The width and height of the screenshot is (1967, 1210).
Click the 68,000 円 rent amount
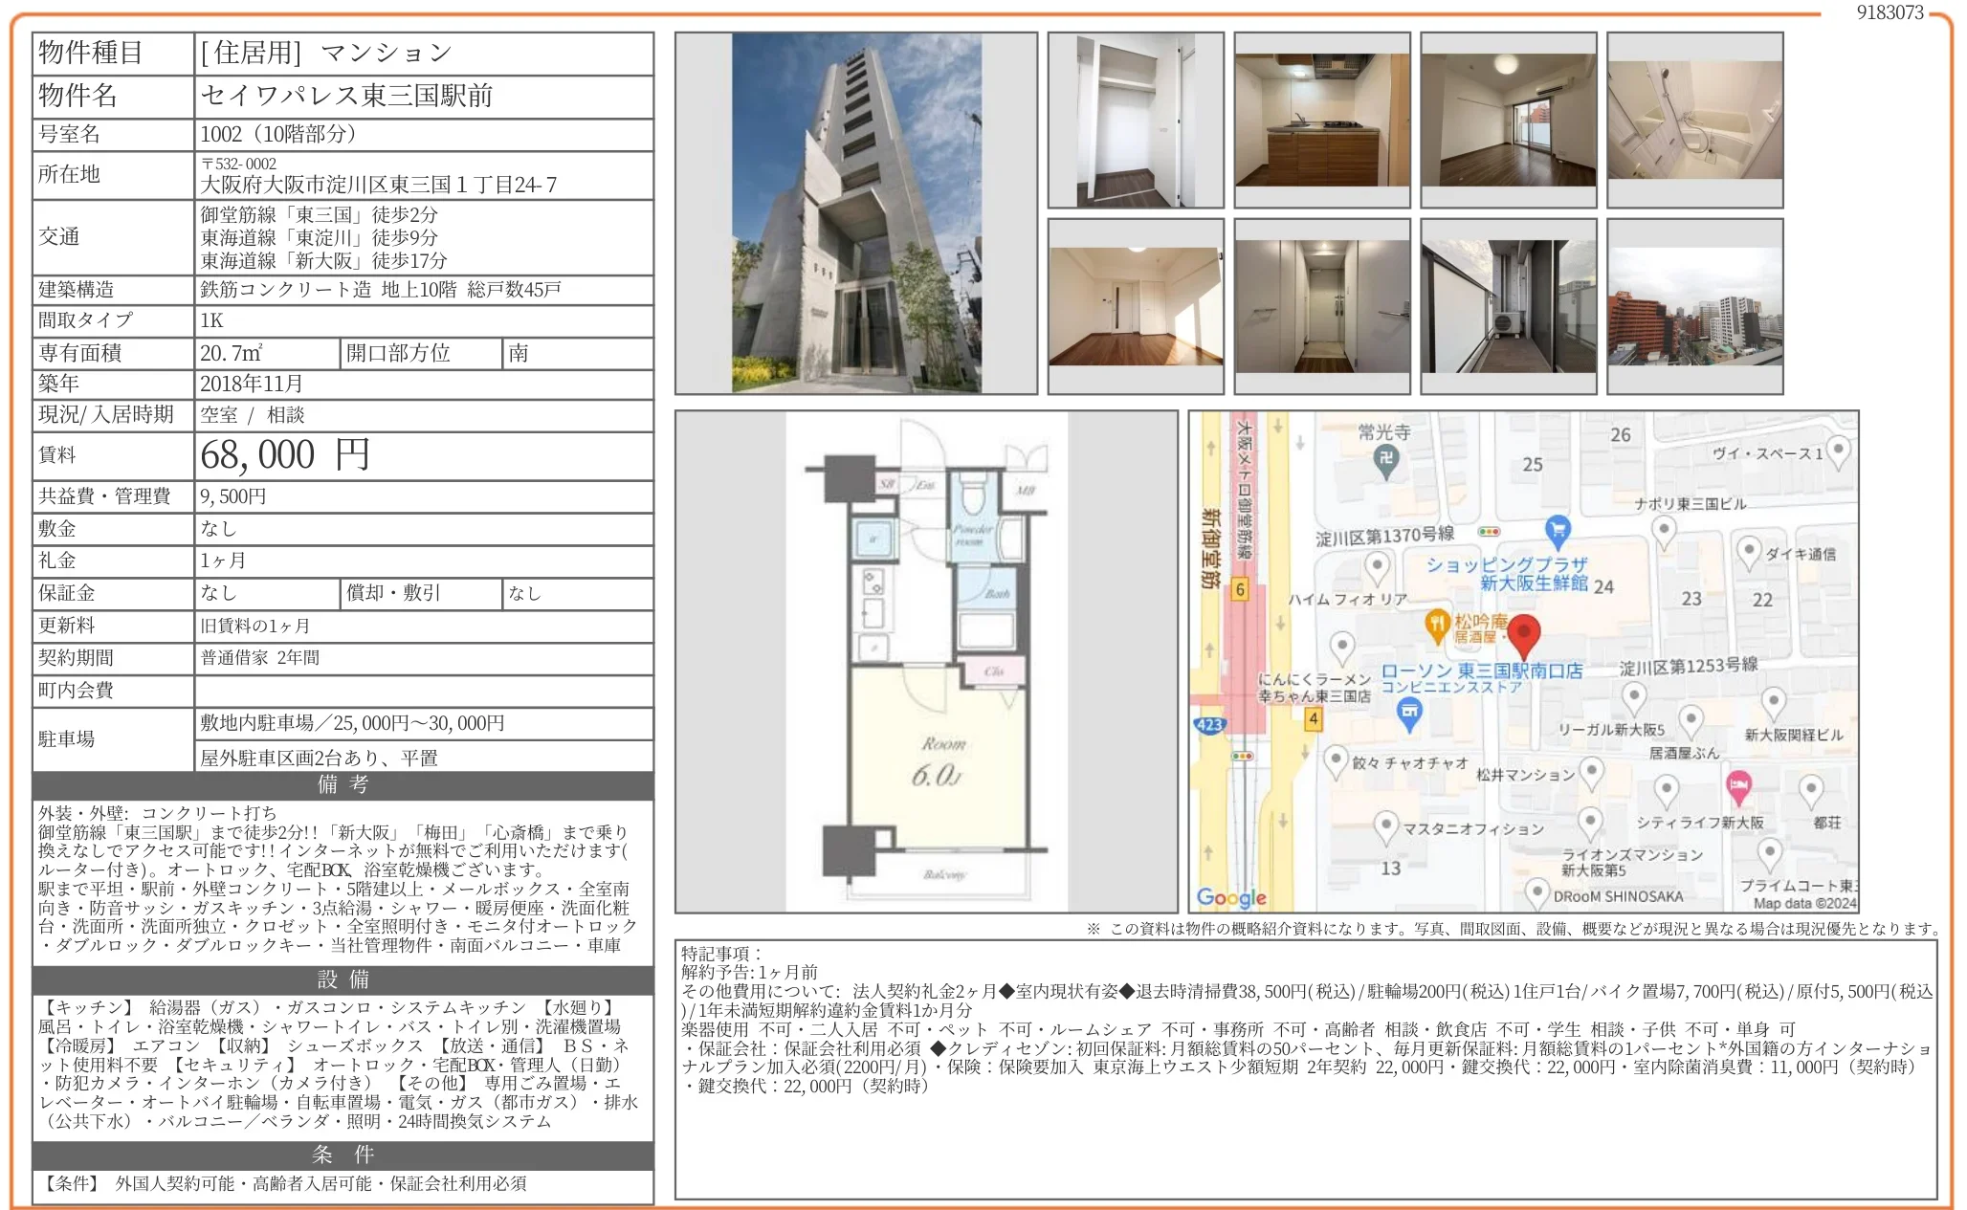(284, 455)
